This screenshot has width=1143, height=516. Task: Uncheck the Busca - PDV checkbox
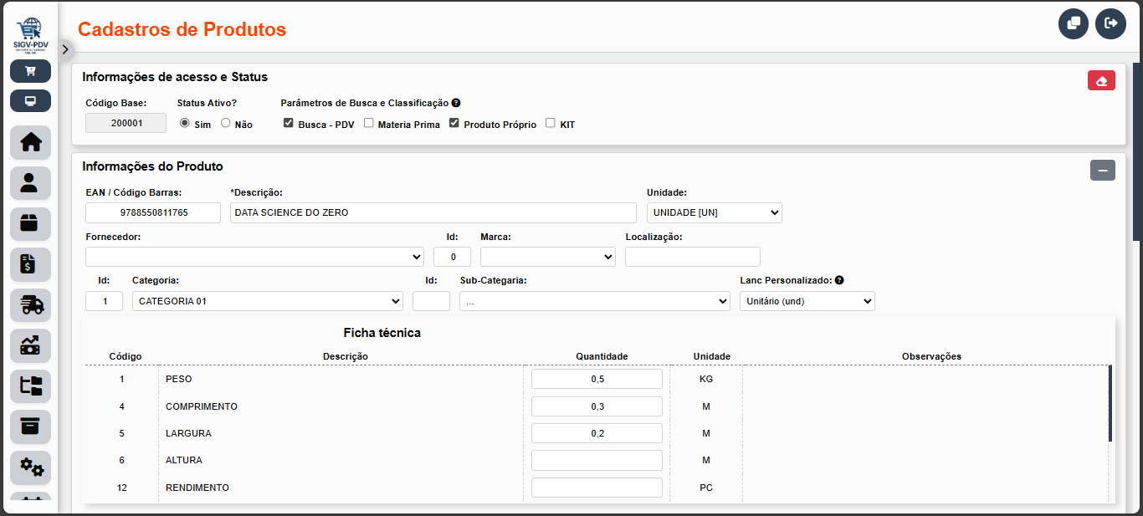point(289,123)
